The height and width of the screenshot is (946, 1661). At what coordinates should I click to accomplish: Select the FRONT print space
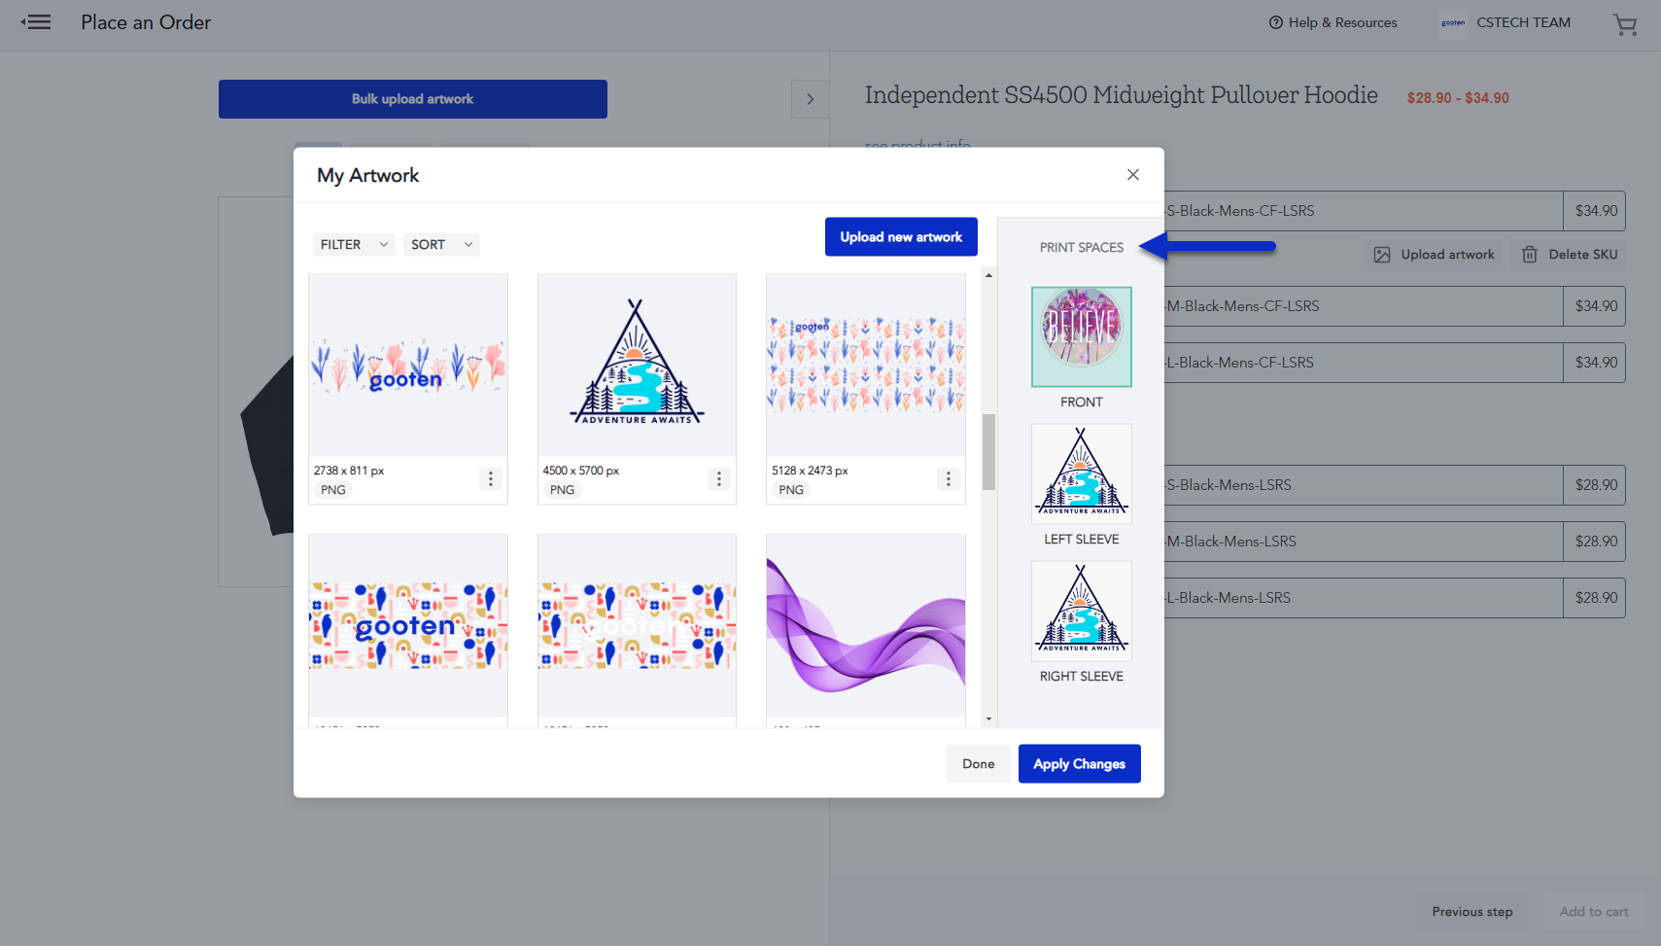point(1081,336)
